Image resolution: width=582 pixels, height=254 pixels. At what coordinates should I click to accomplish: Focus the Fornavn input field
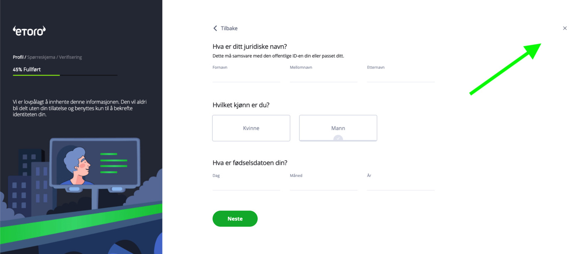247,77
